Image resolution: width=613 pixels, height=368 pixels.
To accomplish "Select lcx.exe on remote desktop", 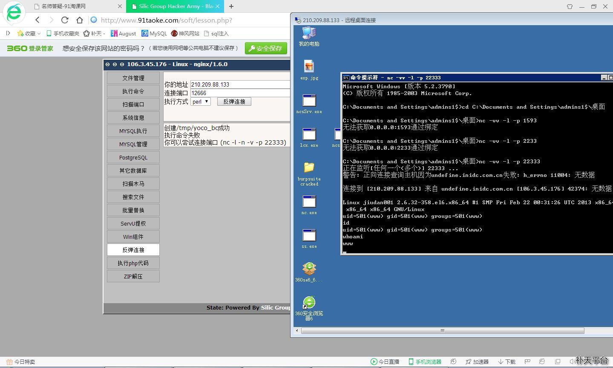I will point(309,138).
